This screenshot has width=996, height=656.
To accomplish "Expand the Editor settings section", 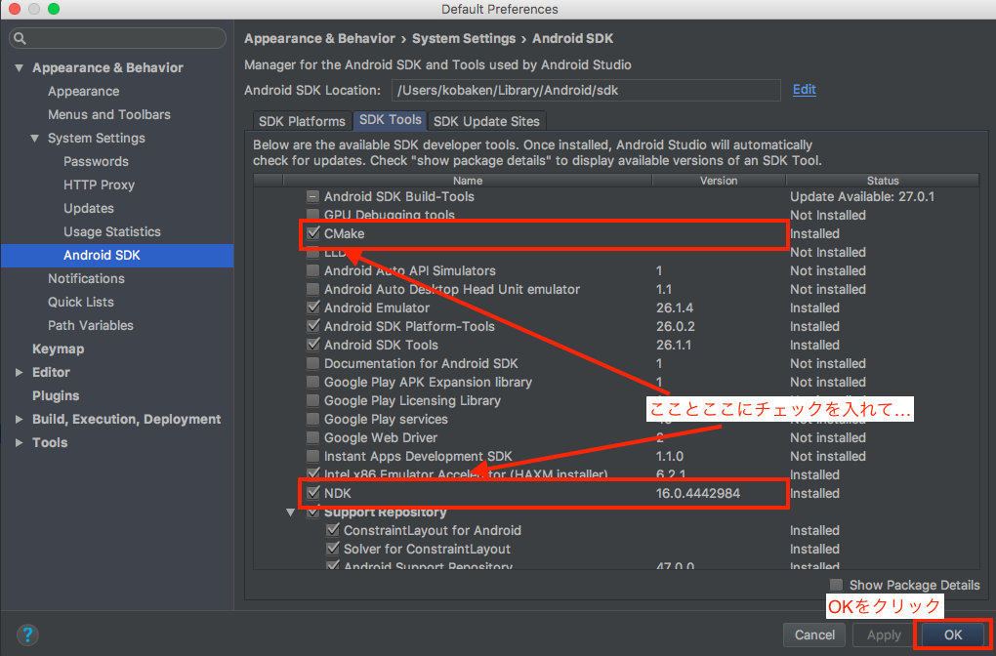I will (x=20, y=373).
